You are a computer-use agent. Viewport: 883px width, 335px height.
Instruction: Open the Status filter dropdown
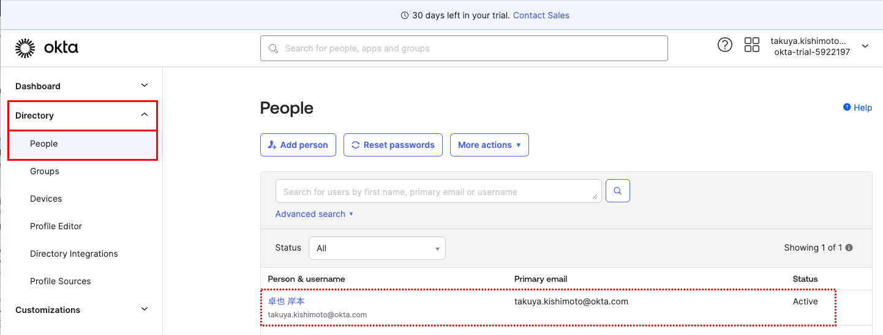(x=377, y=248)
